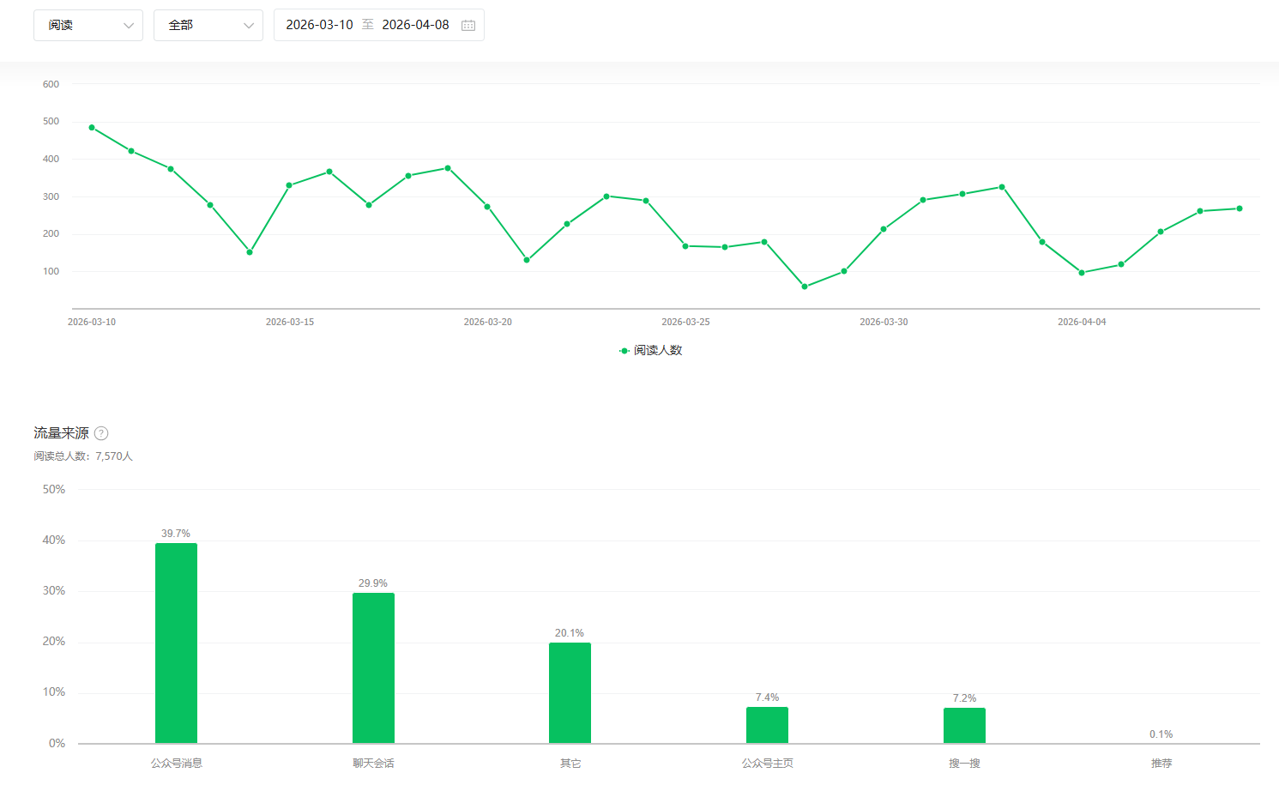Click the 推荐 category axis label
This screenshot has height=785, width=1279.
click(1161, 763)
